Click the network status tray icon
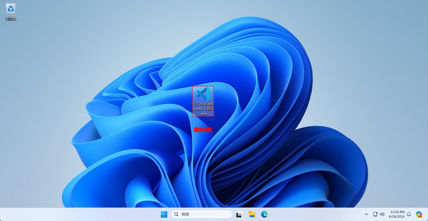The height and width of the screenshot is (221, 428). pos(375,214)
